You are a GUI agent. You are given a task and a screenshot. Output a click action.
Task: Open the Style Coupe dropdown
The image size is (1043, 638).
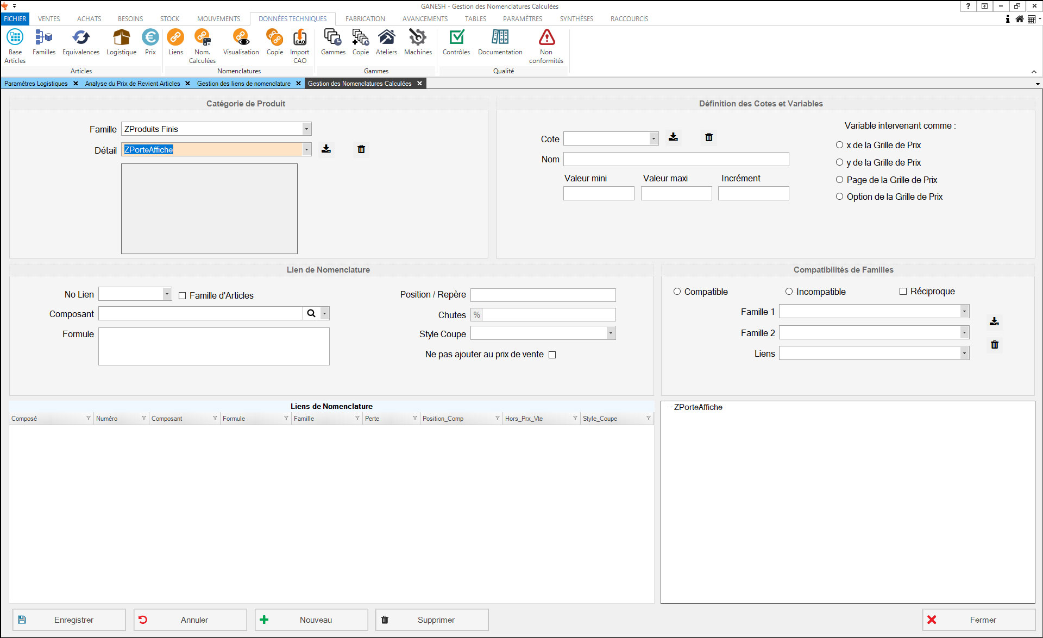(611, 333)
